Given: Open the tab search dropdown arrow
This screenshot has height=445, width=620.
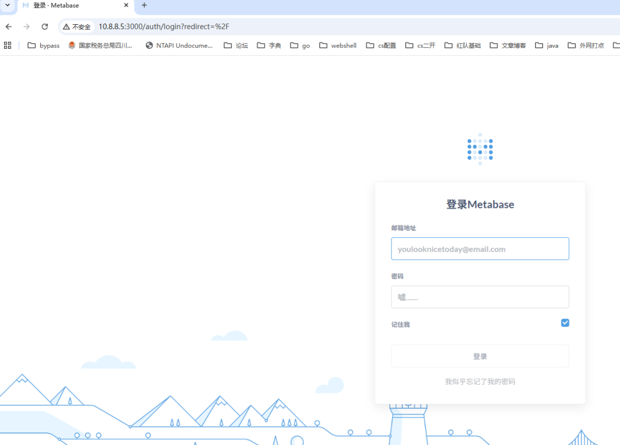Looking at the screenshot, I should (7, 5).
